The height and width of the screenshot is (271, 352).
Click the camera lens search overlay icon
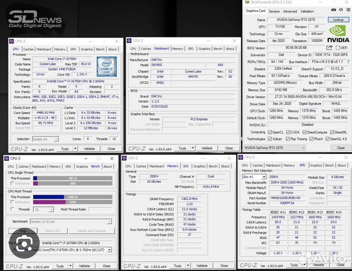[x=24, y=243]
